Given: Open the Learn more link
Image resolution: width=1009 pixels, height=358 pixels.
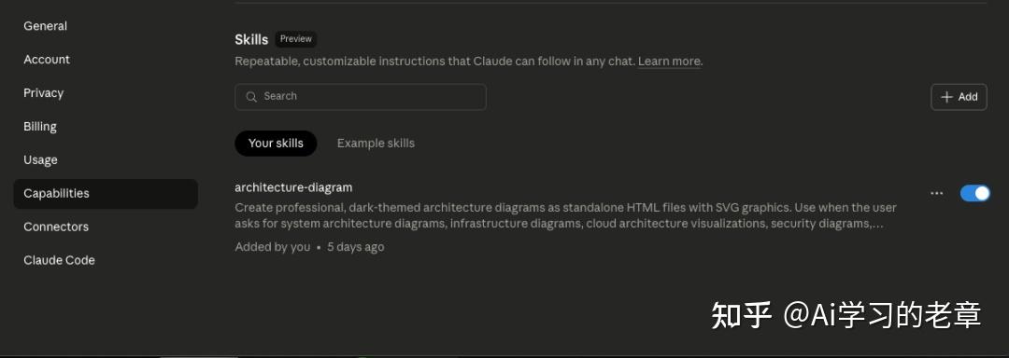Looking at the screenshot, I should point(669,62).
